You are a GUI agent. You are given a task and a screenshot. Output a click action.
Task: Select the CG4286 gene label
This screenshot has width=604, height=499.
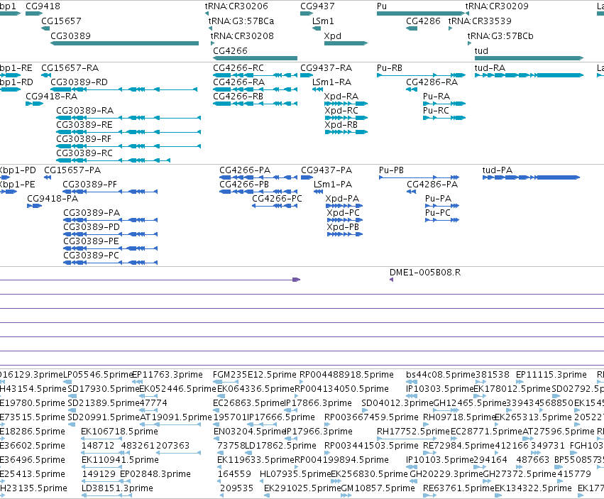(423, 21)
